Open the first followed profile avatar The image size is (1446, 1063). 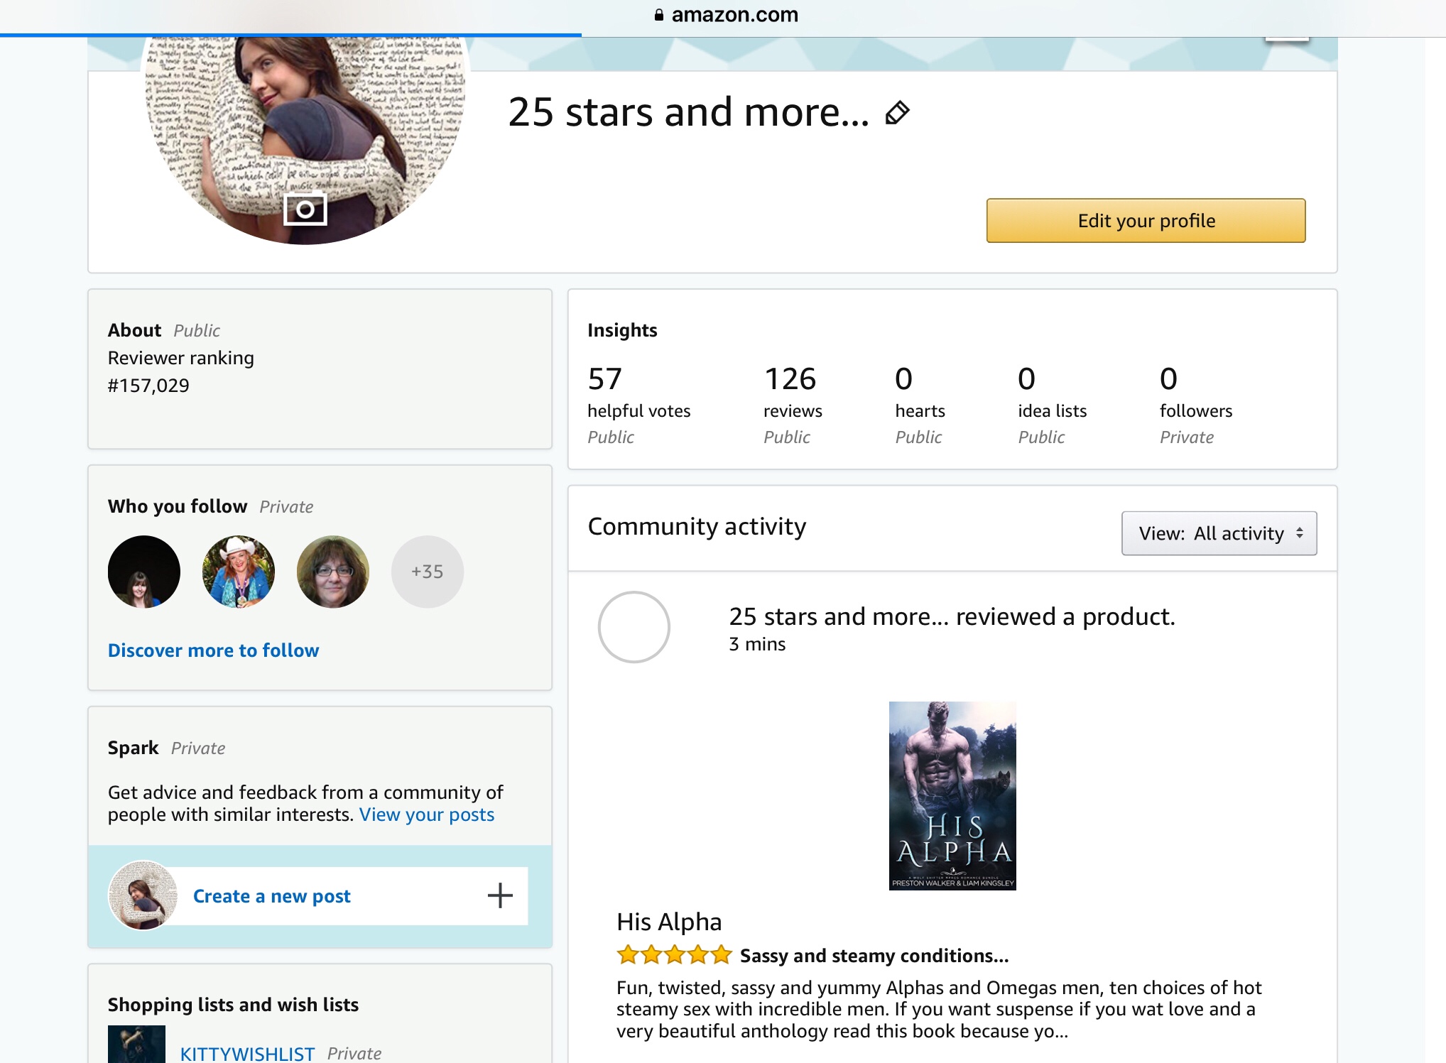point(144,572)
